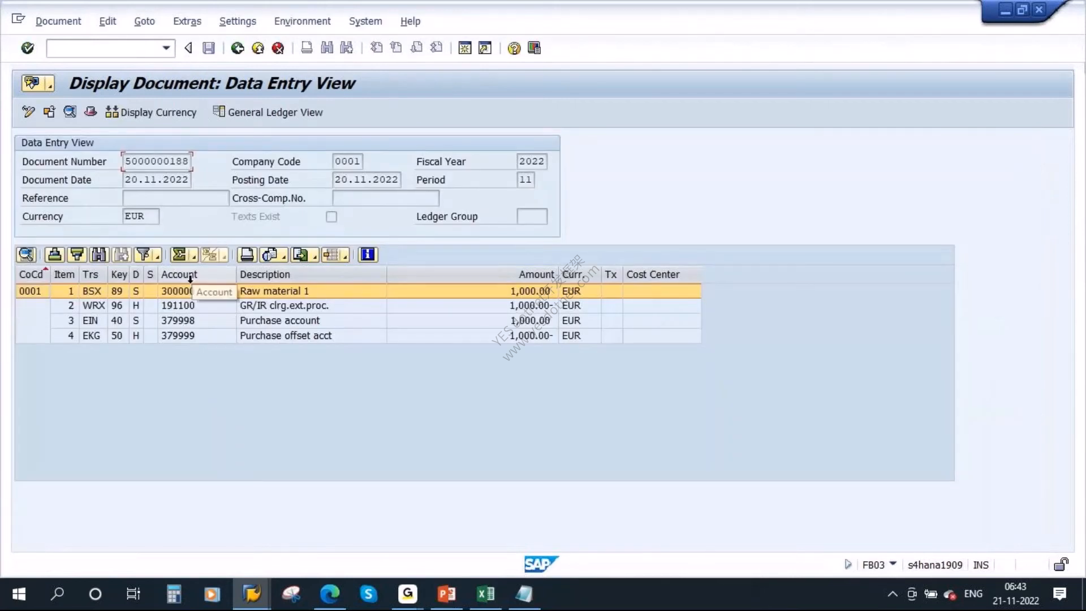This screenshot has width=1086, height=611.
Task: Expand the FB03 transaction status dropdown
Action: (893, 564)
